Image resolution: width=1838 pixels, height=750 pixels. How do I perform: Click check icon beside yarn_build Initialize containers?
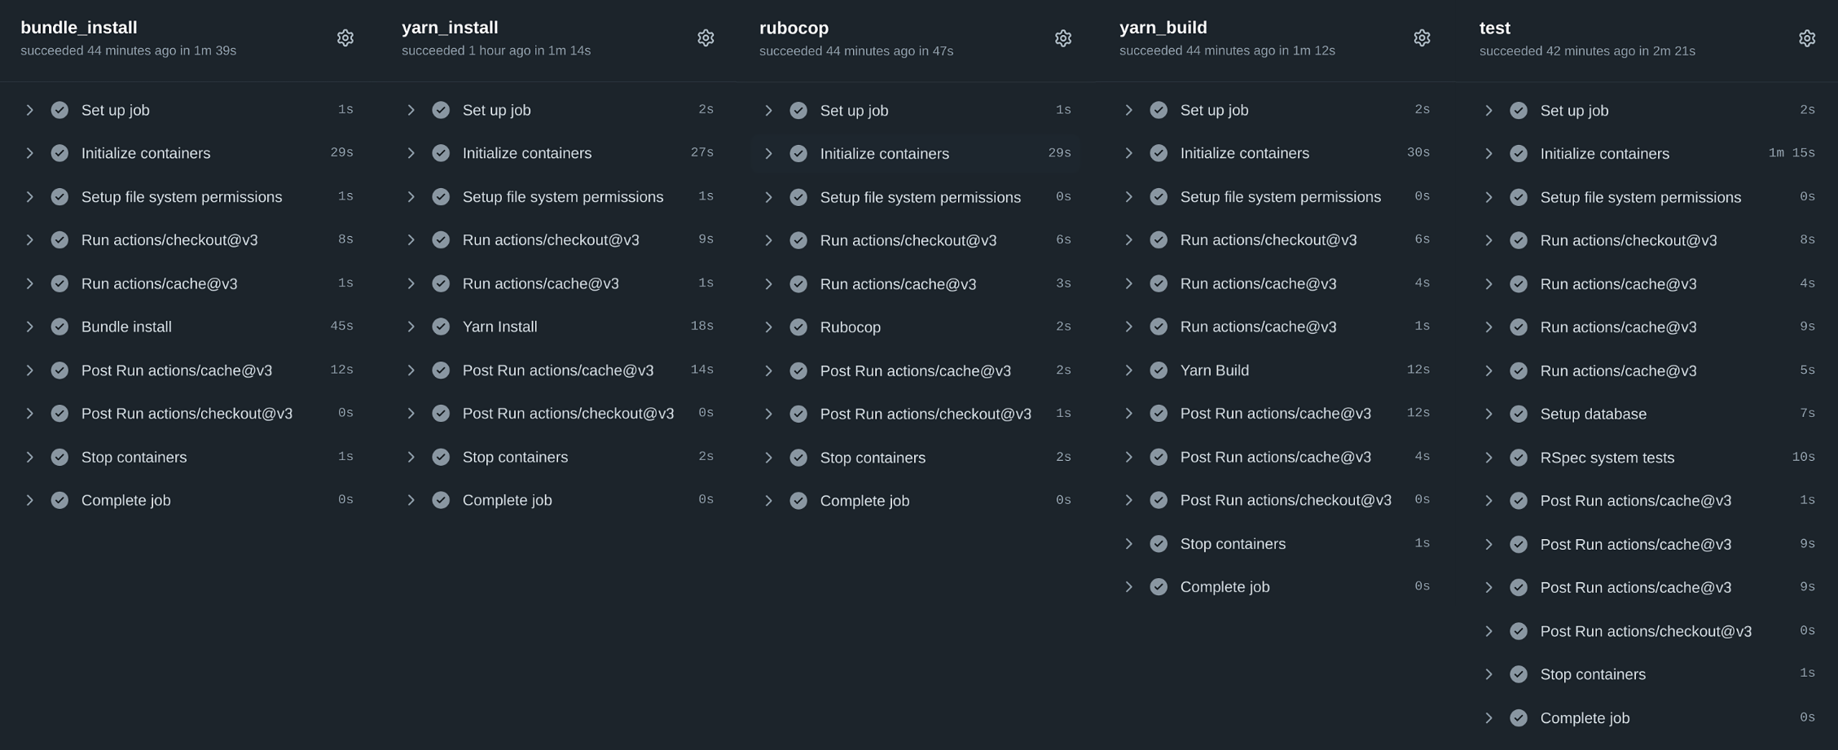tap(1159, 153)
